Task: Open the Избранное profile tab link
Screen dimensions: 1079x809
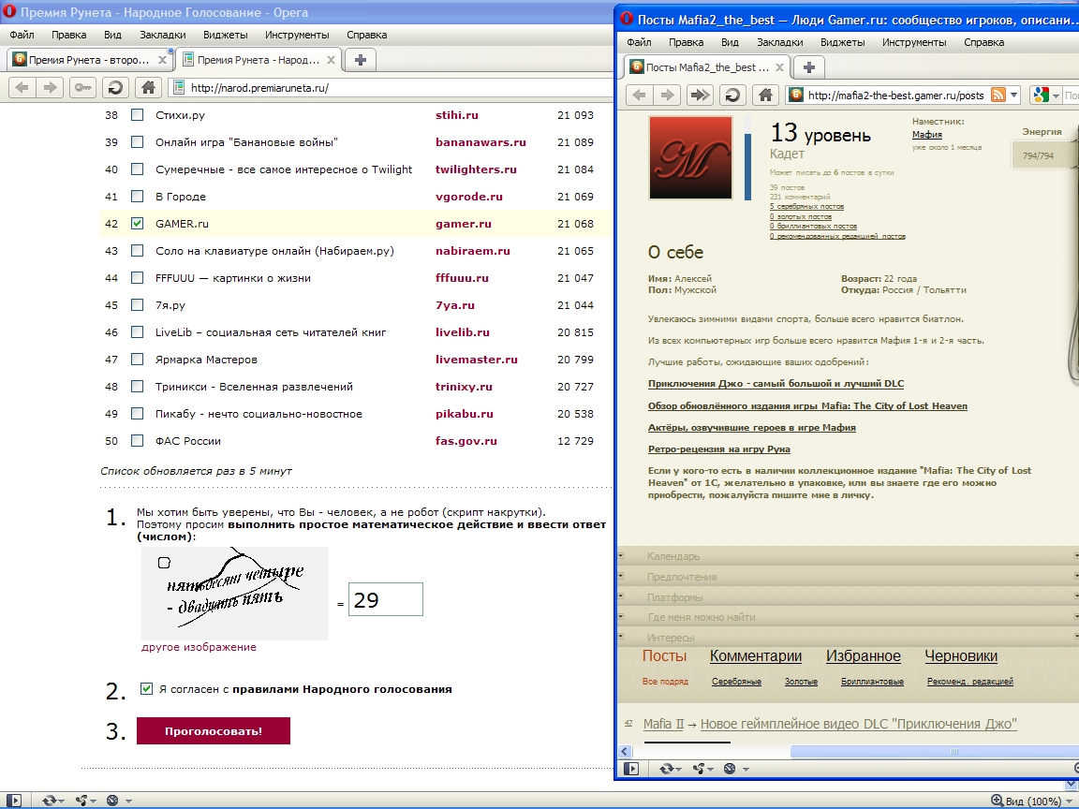Action: (863, 656)
